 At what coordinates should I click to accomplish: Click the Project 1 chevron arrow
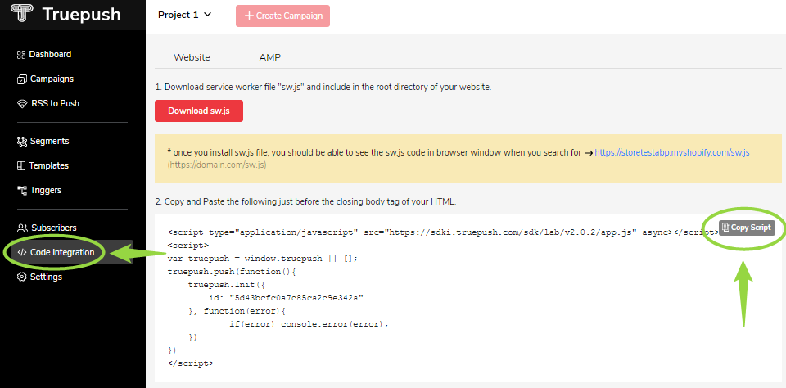(x=207, y=15)
